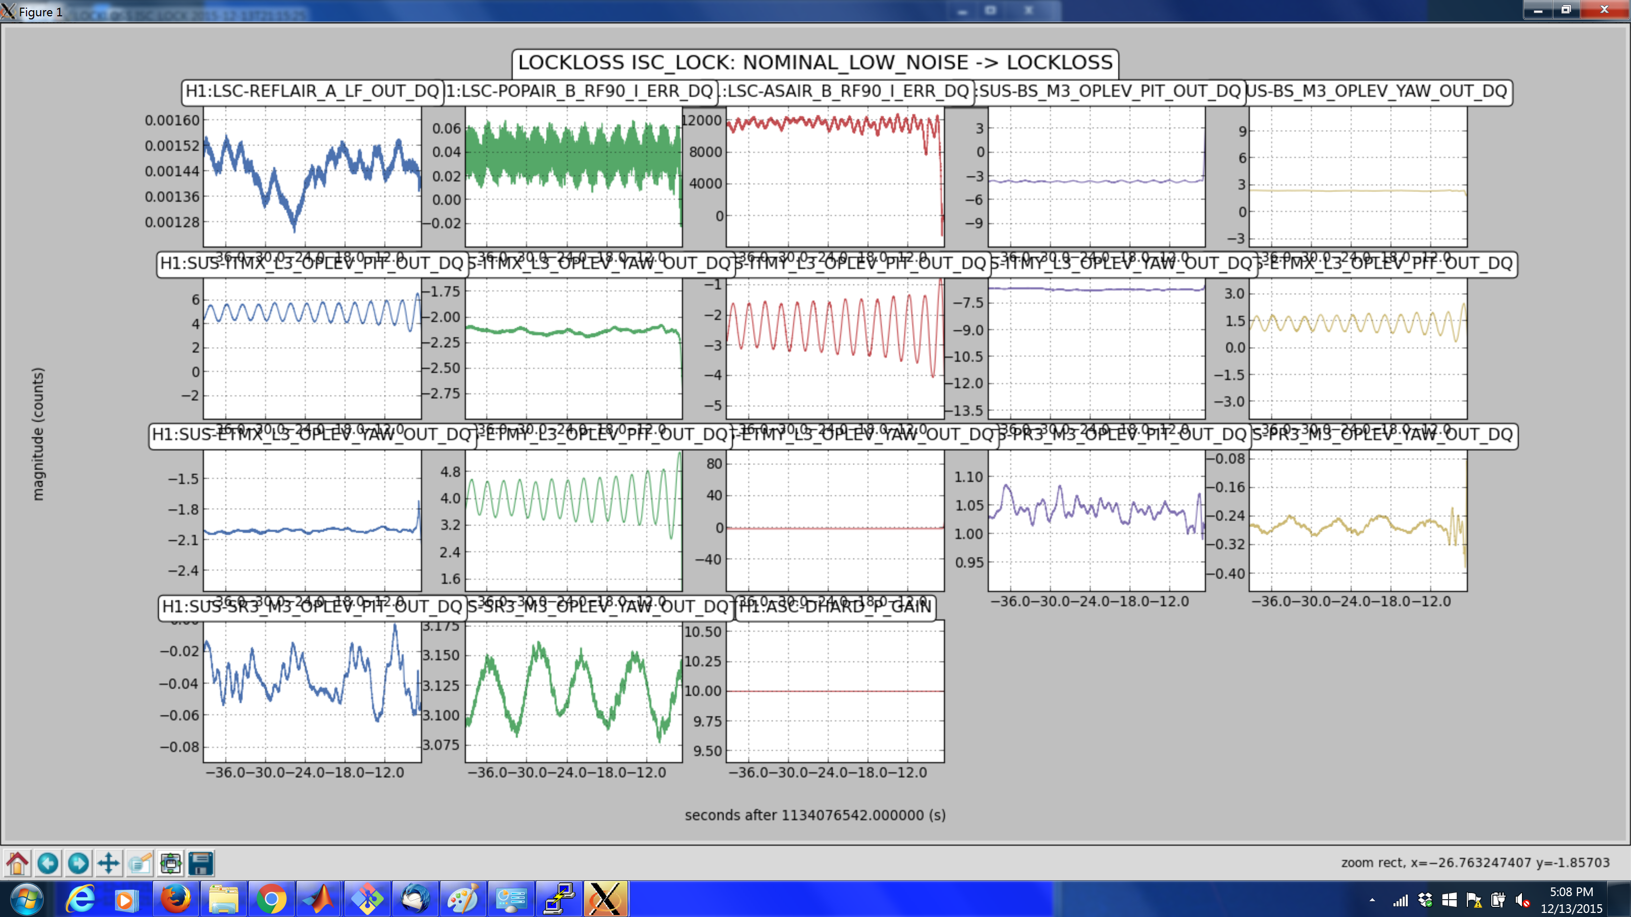Show hidden tray icons
Image resolution: width=1631 pixels, height=917 pixels.
click(x=1372, y=900)
